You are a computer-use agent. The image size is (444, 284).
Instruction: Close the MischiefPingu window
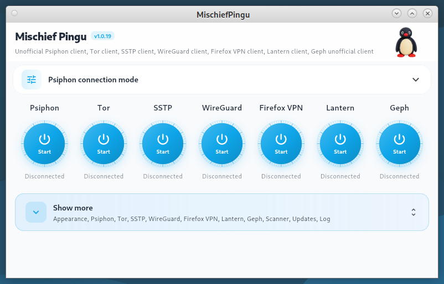coord(427,13)
